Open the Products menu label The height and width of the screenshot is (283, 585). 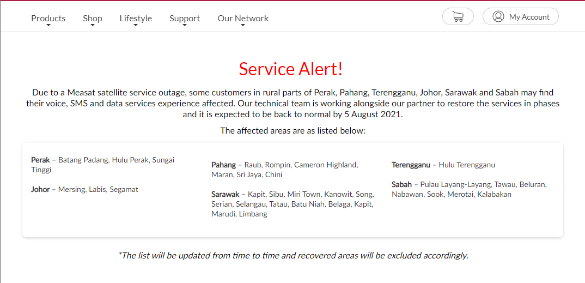tap(48, 18)
